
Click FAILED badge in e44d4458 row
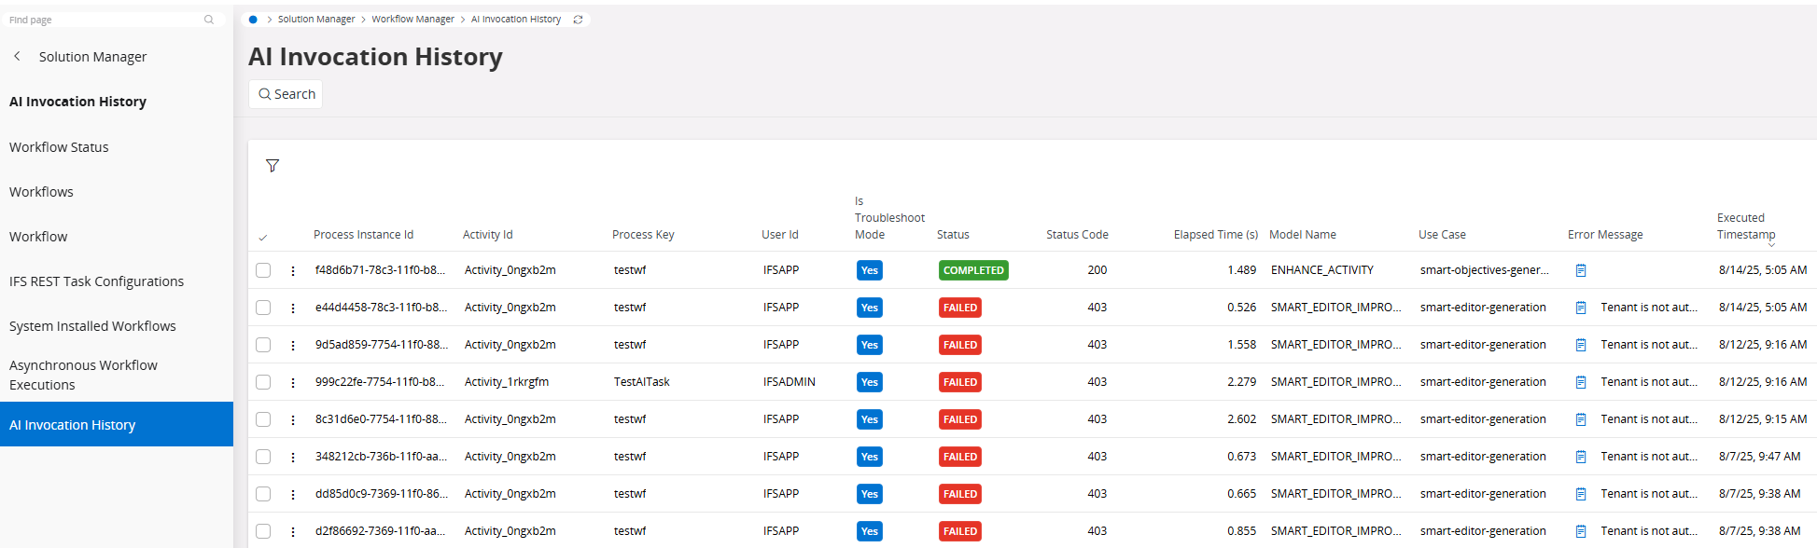coord(960,308)
